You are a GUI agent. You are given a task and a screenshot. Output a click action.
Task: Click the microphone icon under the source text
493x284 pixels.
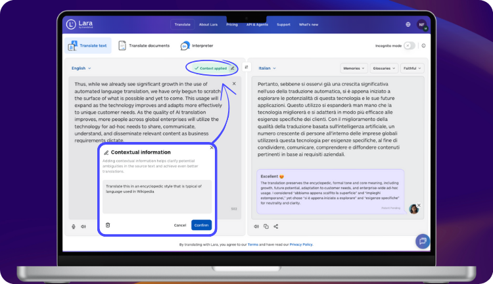pyautogui.click(x=74, y=226)
